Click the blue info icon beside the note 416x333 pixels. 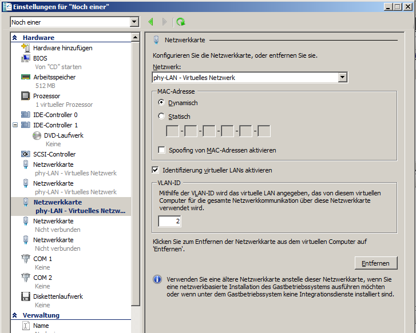pos(157,279)
